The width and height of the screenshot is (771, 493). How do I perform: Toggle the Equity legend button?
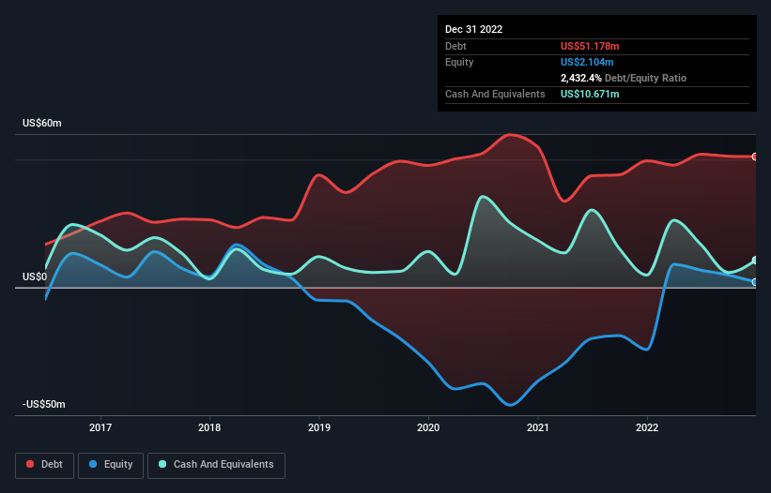point(111,465)
